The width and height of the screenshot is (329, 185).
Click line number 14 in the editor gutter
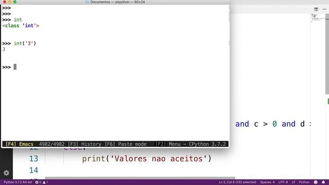tap(33, 170)
